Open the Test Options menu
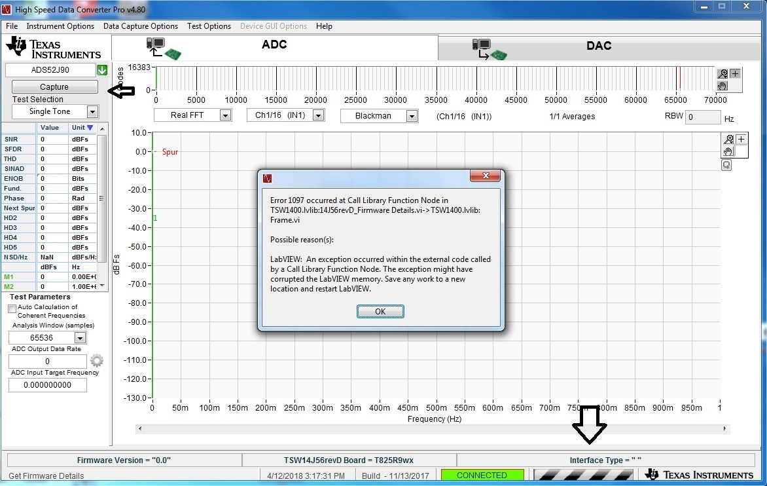The width and height of the screenshot is (767, 486). pyautogui.click(x=209, y=26)
